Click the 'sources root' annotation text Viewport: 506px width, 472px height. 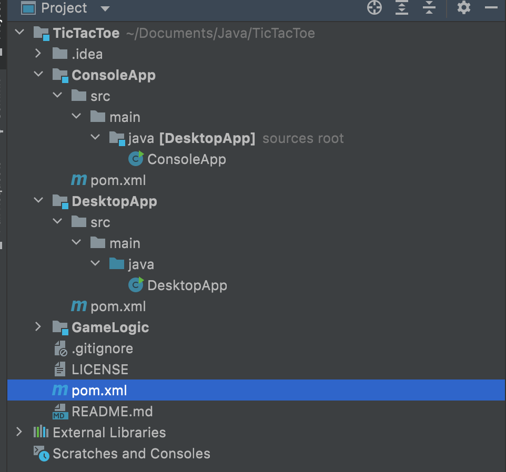tap(303, 138)
